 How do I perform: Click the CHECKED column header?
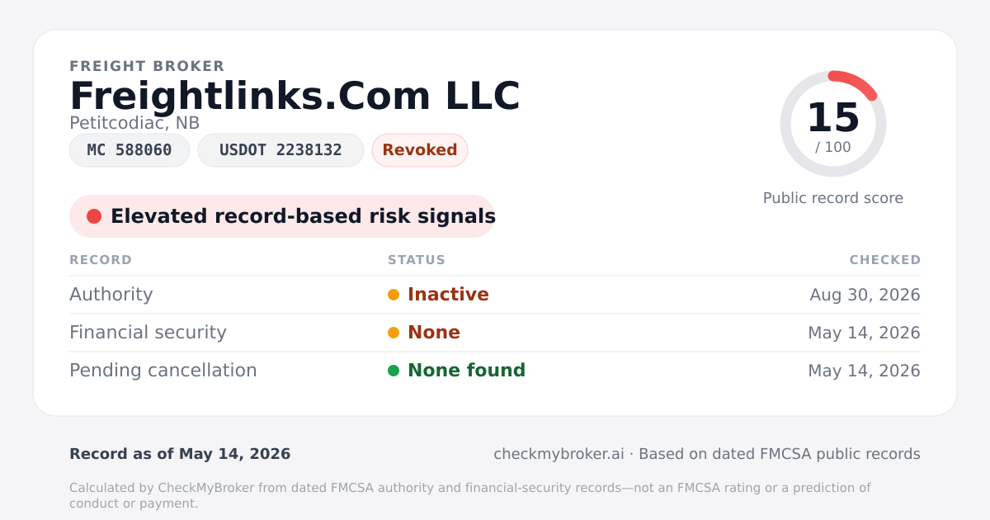pos(885,260)
